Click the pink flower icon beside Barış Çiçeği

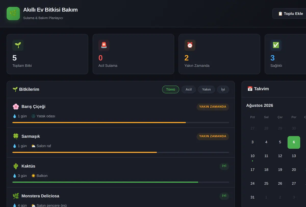(x=16, y=107)
